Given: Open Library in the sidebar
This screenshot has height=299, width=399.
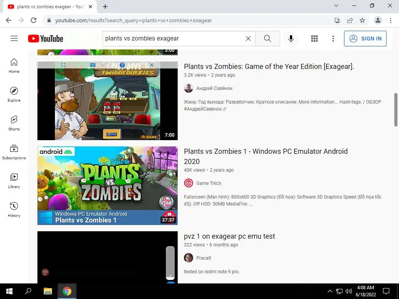Looking at the screenshot, I should [x=14, y=181].
